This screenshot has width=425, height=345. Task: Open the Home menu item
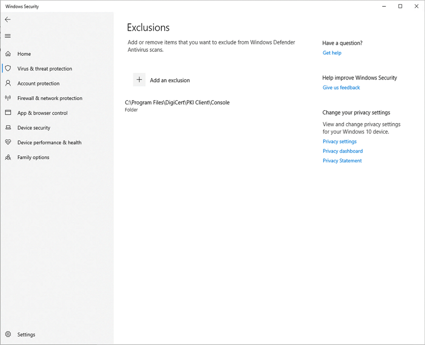point(24,54)
